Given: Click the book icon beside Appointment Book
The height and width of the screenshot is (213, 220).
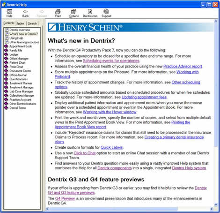Looking at the screenshot, I should pos(6,46).
